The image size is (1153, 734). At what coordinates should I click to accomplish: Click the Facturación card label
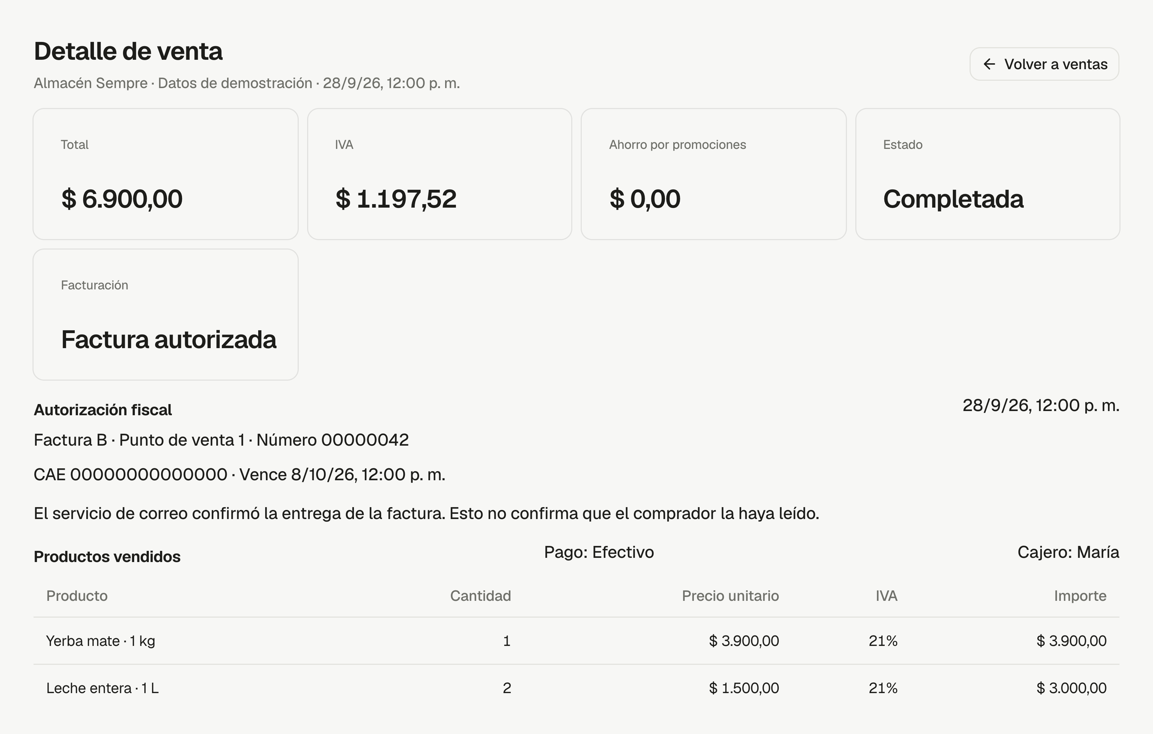coord(94,286)
